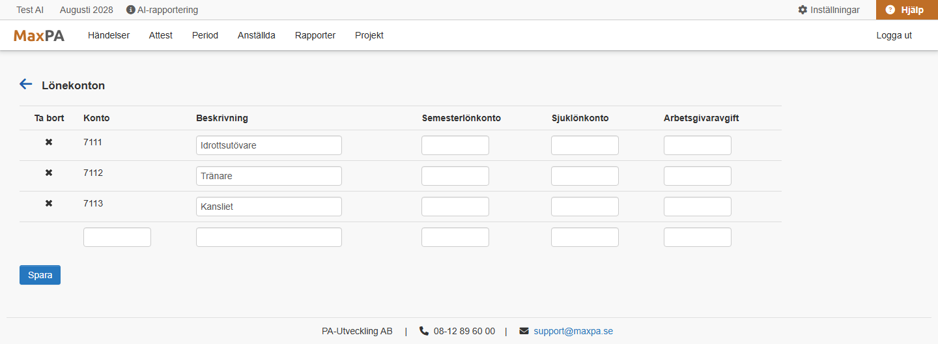Click the phone icon in footer
Screen dimensions: 938x344
tap(424, 331)
